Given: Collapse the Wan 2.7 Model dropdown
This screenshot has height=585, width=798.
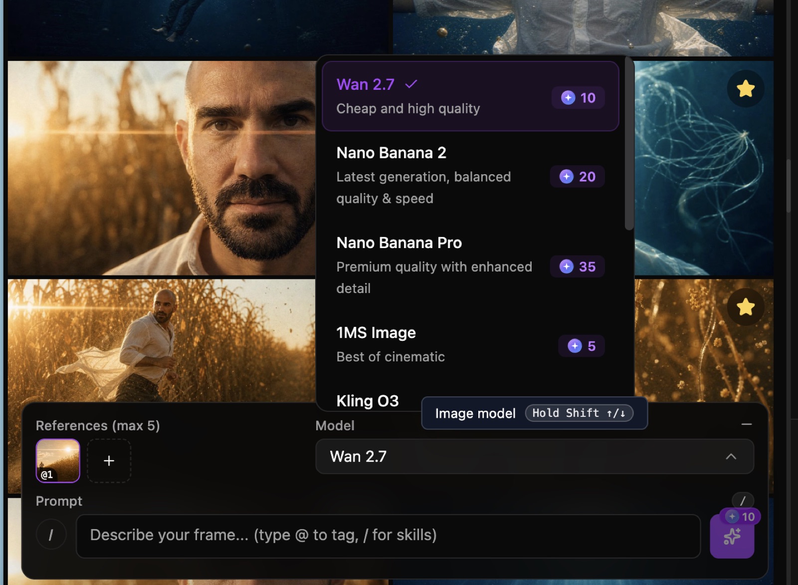Looking at the screenshot, I should [535, 456].
